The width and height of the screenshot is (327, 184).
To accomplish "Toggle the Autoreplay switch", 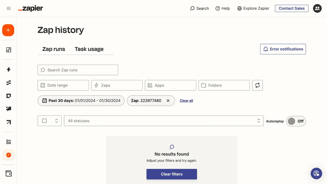I will coord(296,121).
